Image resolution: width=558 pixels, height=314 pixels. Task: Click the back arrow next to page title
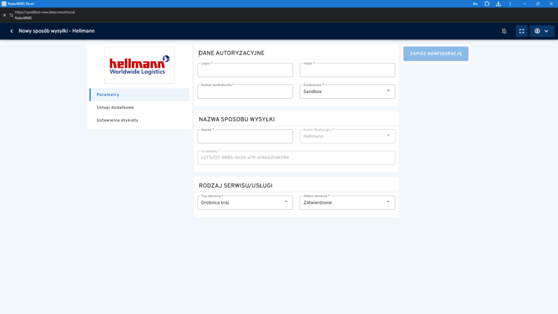[11, 31]
